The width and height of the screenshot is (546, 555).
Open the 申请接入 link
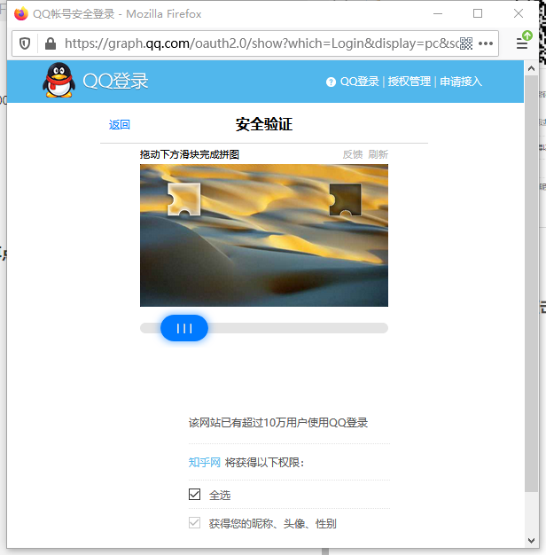[x=461, y=82]
